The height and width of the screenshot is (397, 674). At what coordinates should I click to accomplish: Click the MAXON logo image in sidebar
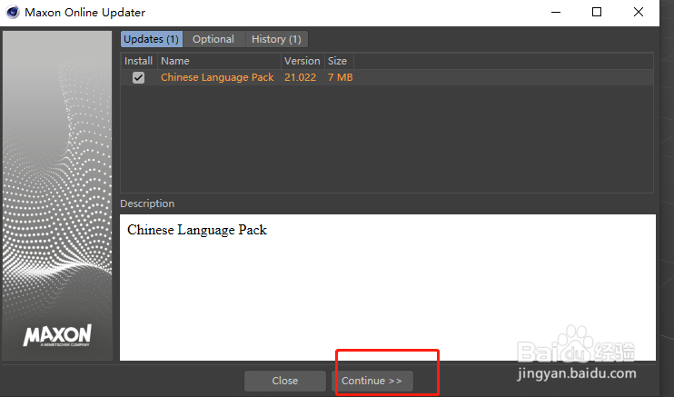click(57, 335)
